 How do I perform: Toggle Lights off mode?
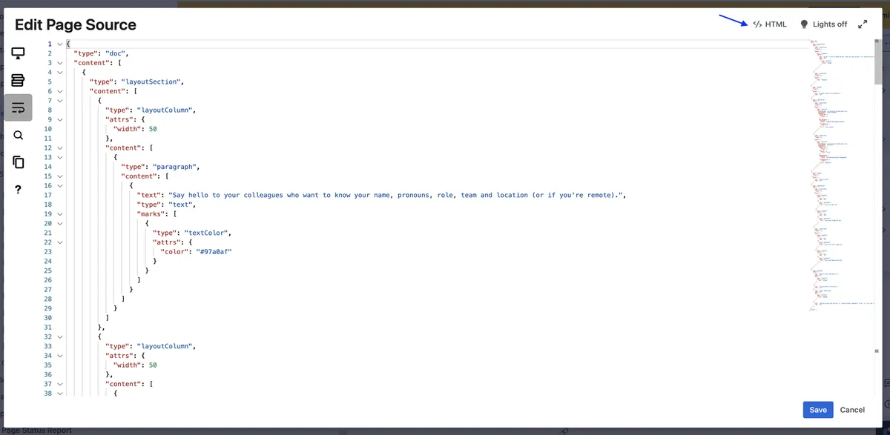click(x=823, y=24)
